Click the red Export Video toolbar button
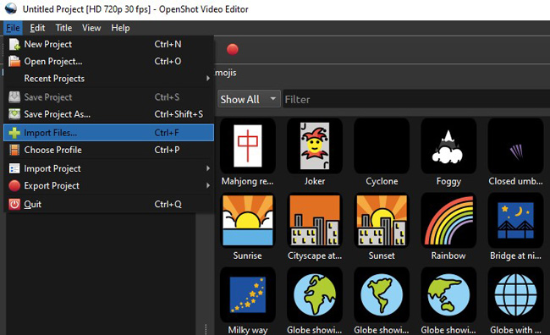The height and width of the screenshot is (335, 550). click(x=232, y=49)
